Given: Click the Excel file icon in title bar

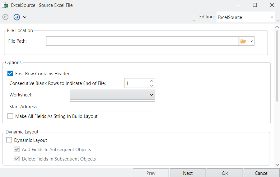Looking at the screenshot, I should click(x=5, y=5).
